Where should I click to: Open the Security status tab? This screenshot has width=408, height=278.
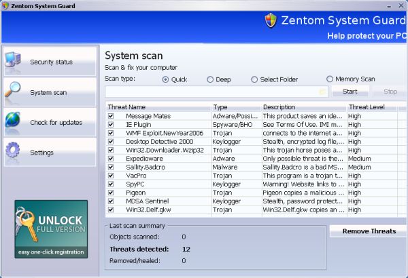pos(50,62)
